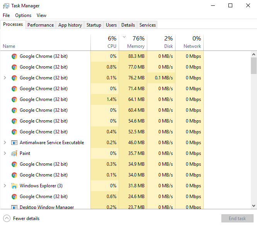Click the End task button

pyautogui.click(x=237, y=219)
